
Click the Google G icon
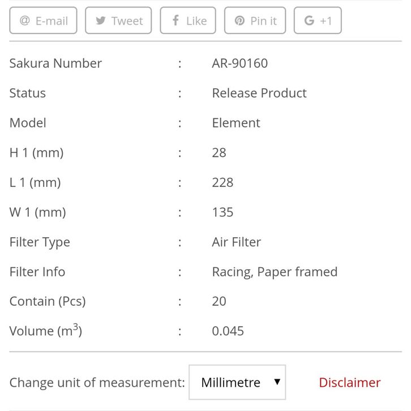pos(309,21)
